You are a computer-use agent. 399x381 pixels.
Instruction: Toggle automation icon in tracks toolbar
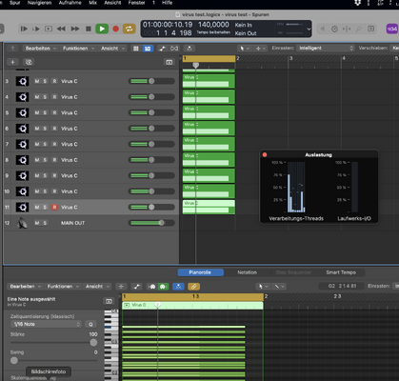(162, 49)
